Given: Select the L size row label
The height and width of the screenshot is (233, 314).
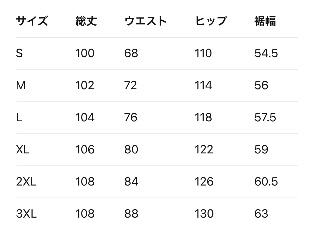Looking at the screenshot, I should click(19, 118).
